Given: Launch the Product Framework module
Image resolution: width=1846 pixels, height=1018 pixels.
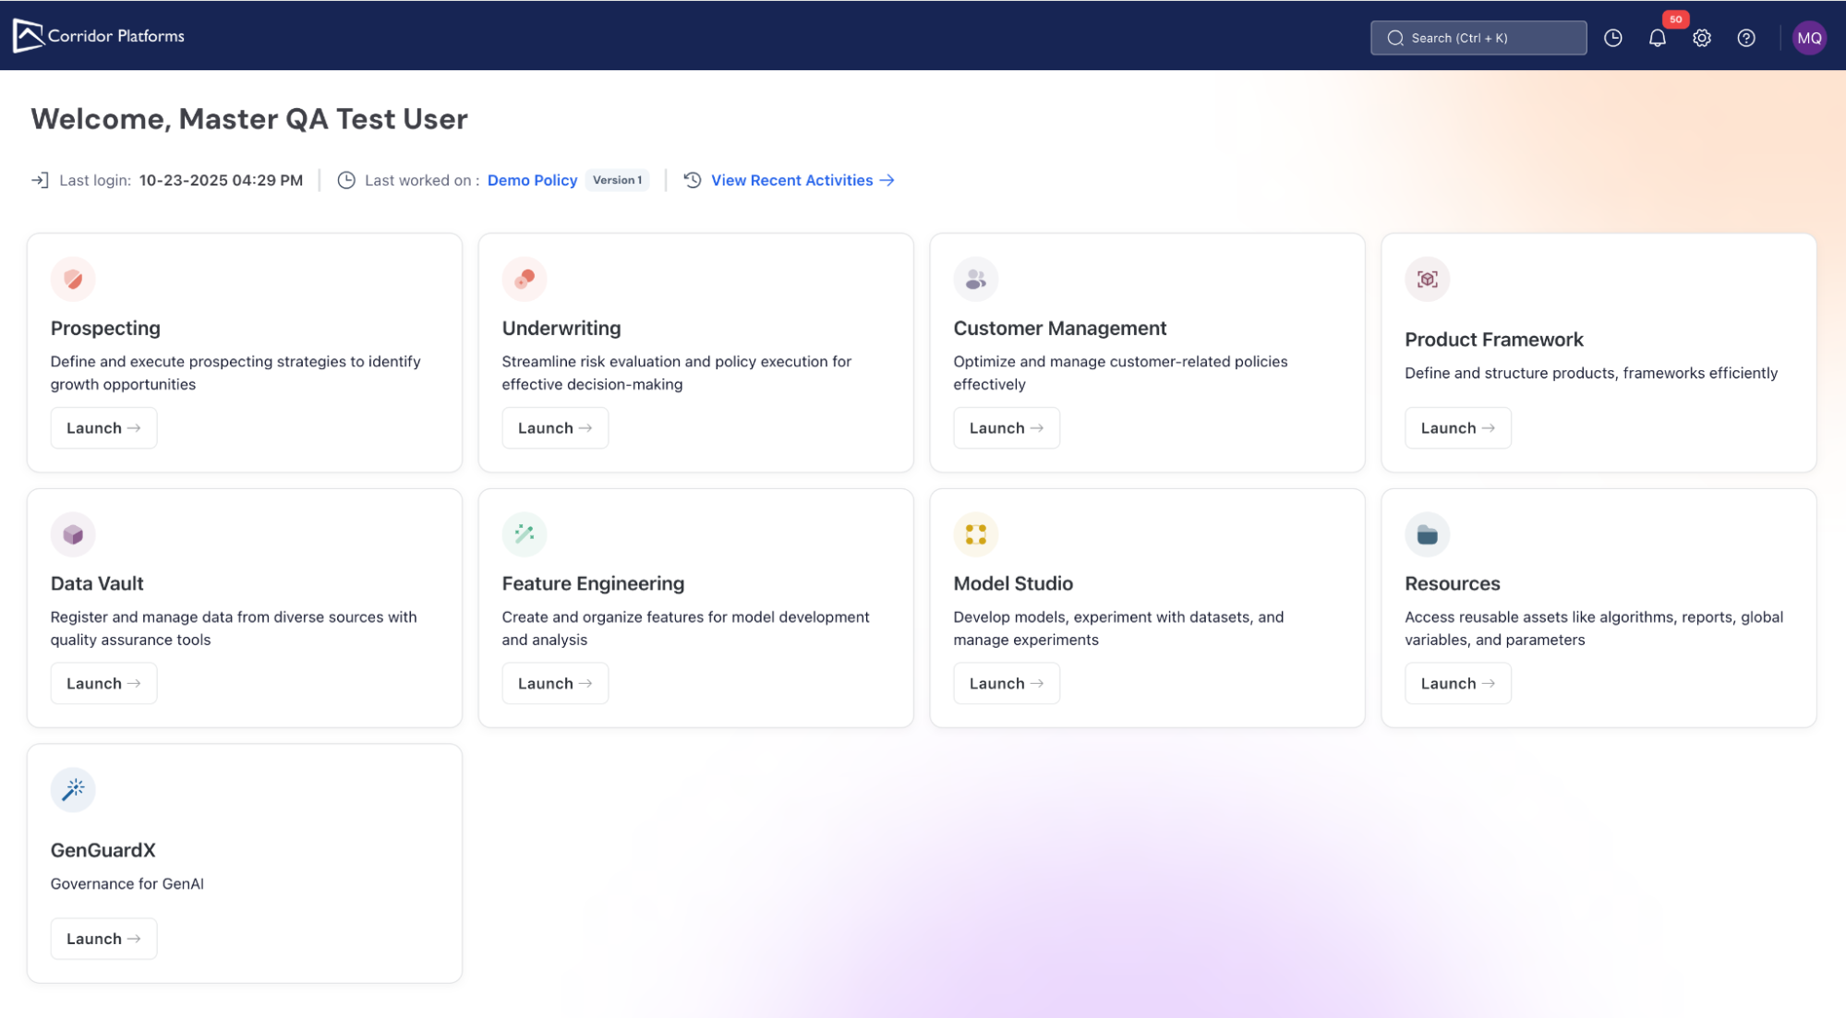Looking at the screenshot, I should point(1457,428).
